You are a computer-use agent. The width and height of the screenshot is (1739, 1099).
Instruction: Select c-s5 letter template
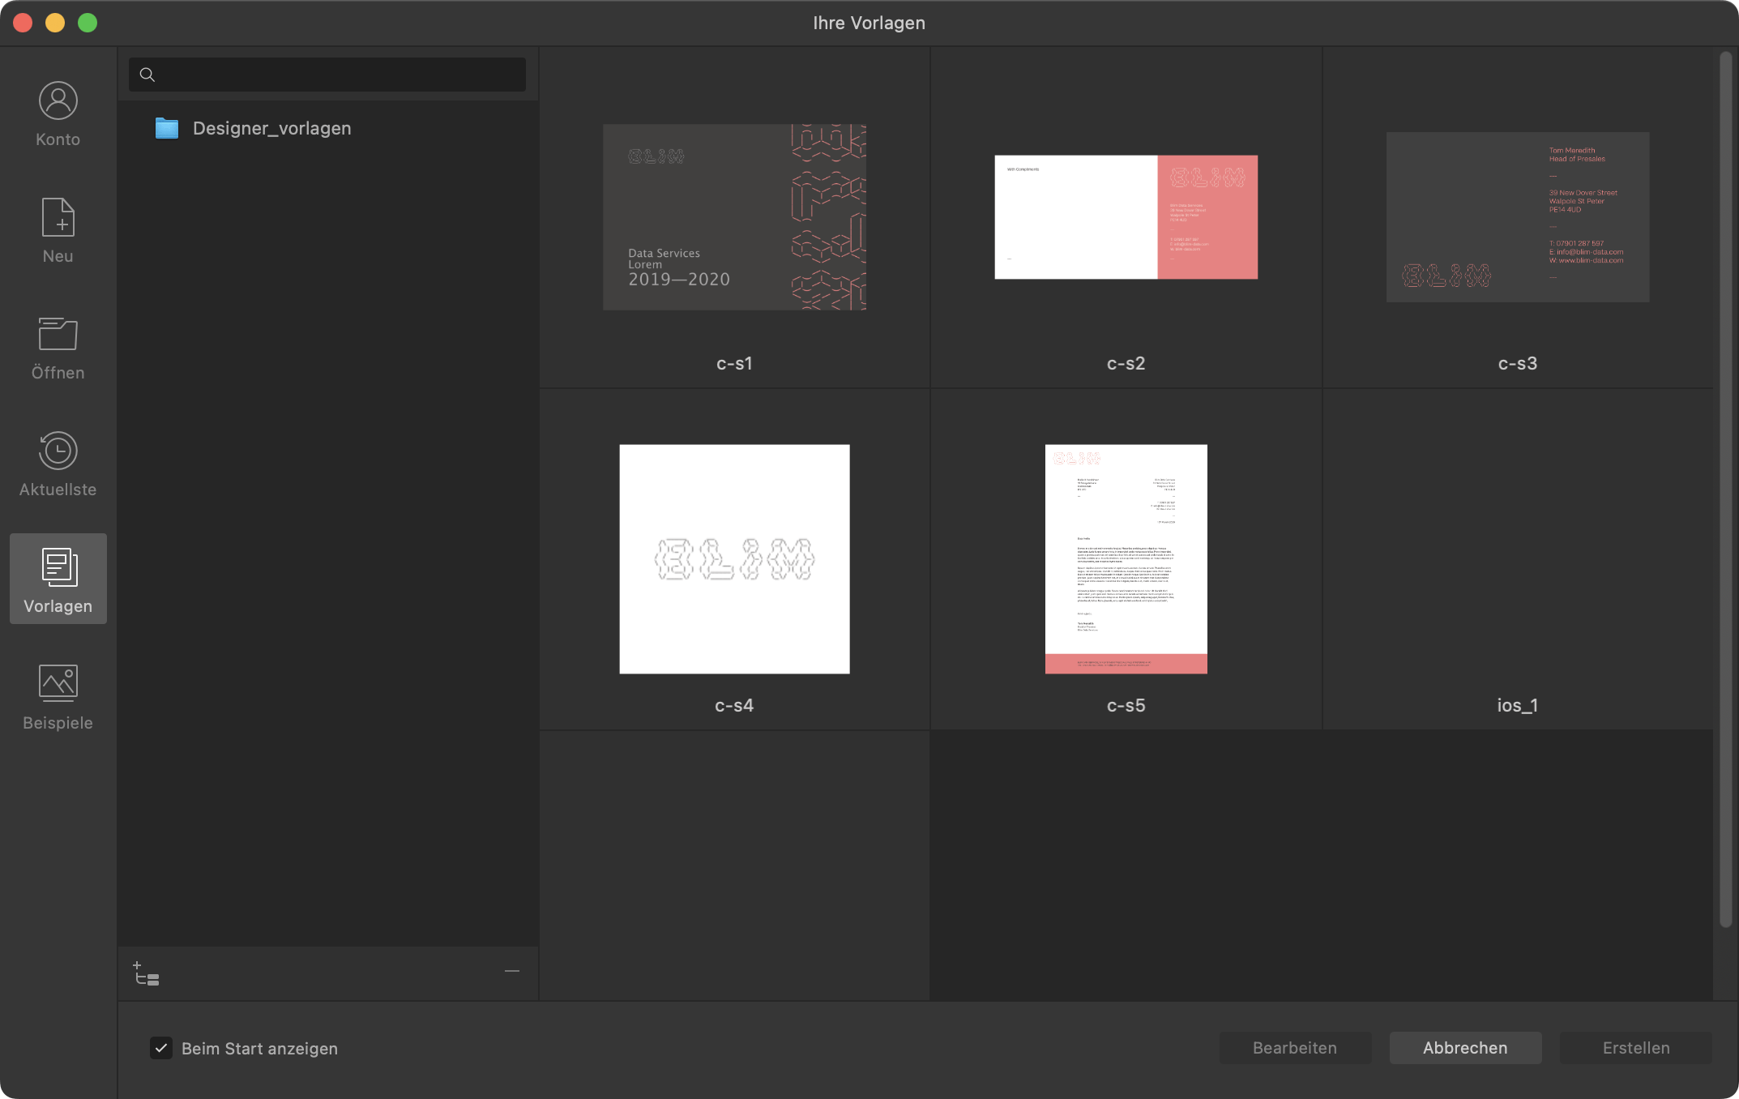coord(1125,558)
